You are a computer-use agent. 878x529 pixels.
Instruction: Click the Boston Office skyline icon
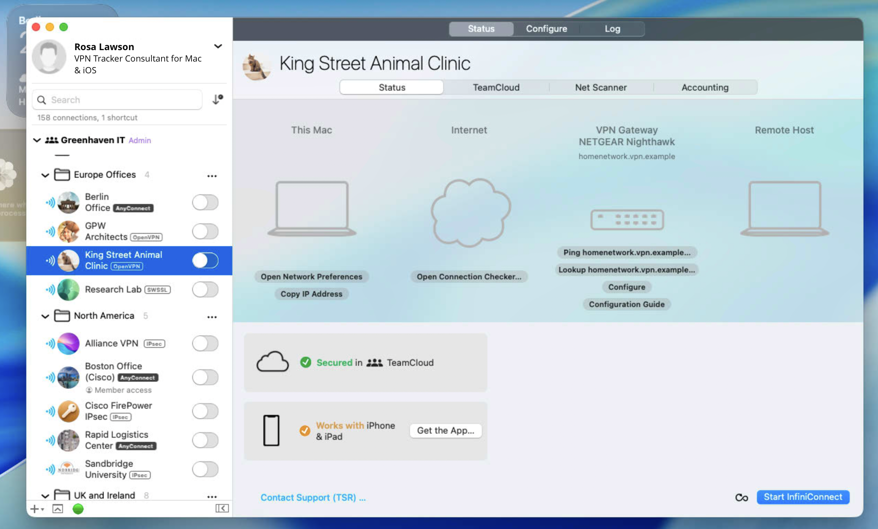pos(68,377)
